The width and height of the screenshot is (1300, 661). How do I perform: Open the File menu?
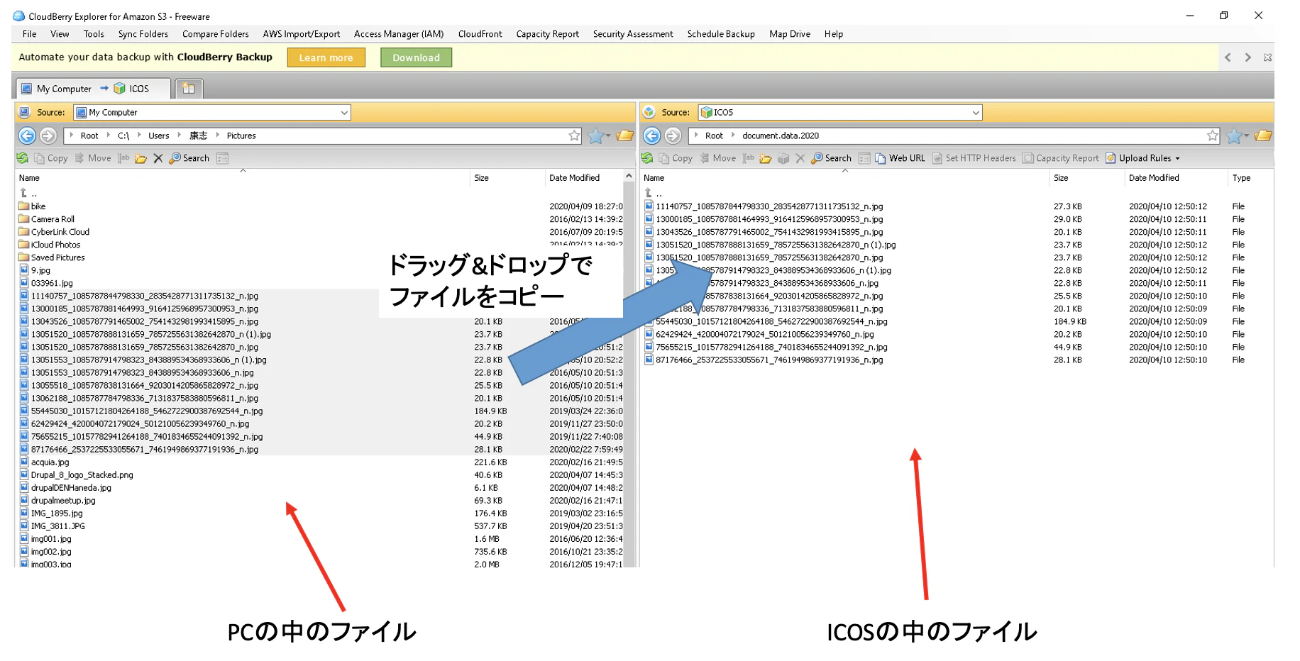(x=30, y=34)
